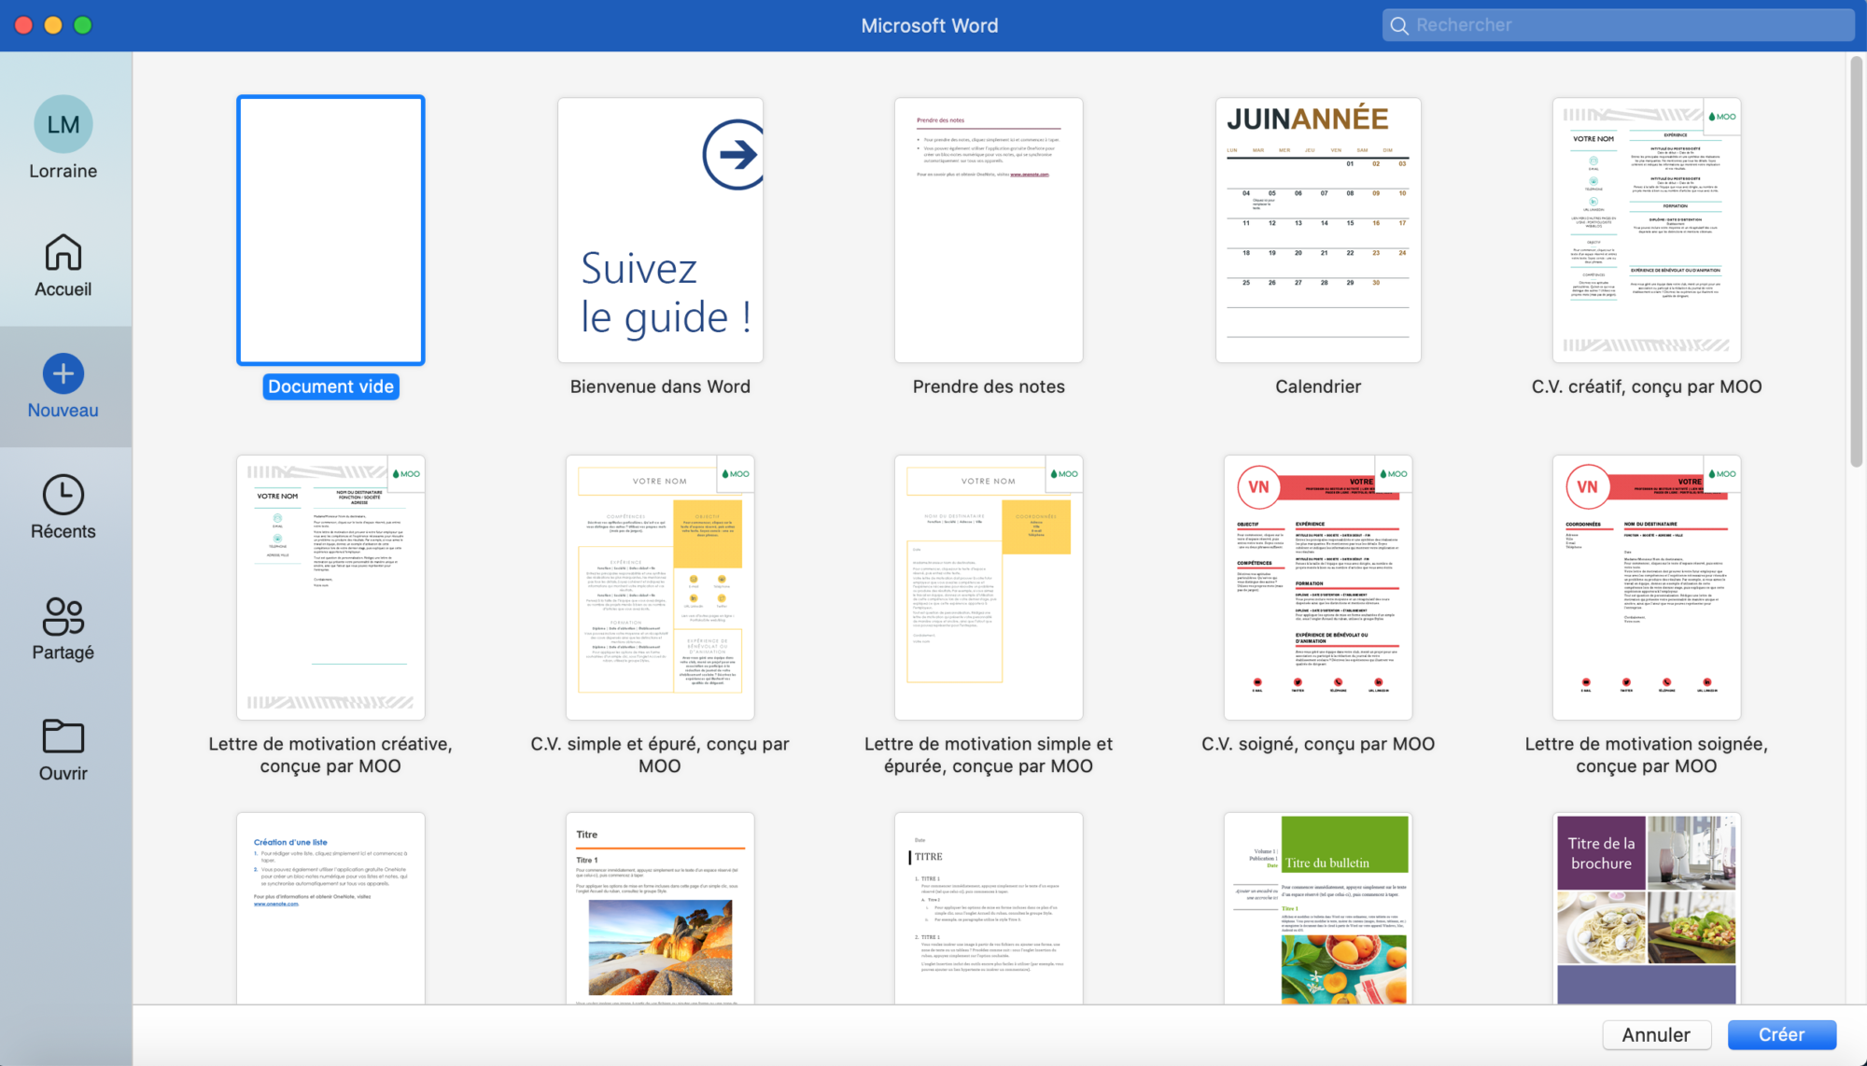
Task: Click the search magnifier icon
Action: coord(1399,25)
